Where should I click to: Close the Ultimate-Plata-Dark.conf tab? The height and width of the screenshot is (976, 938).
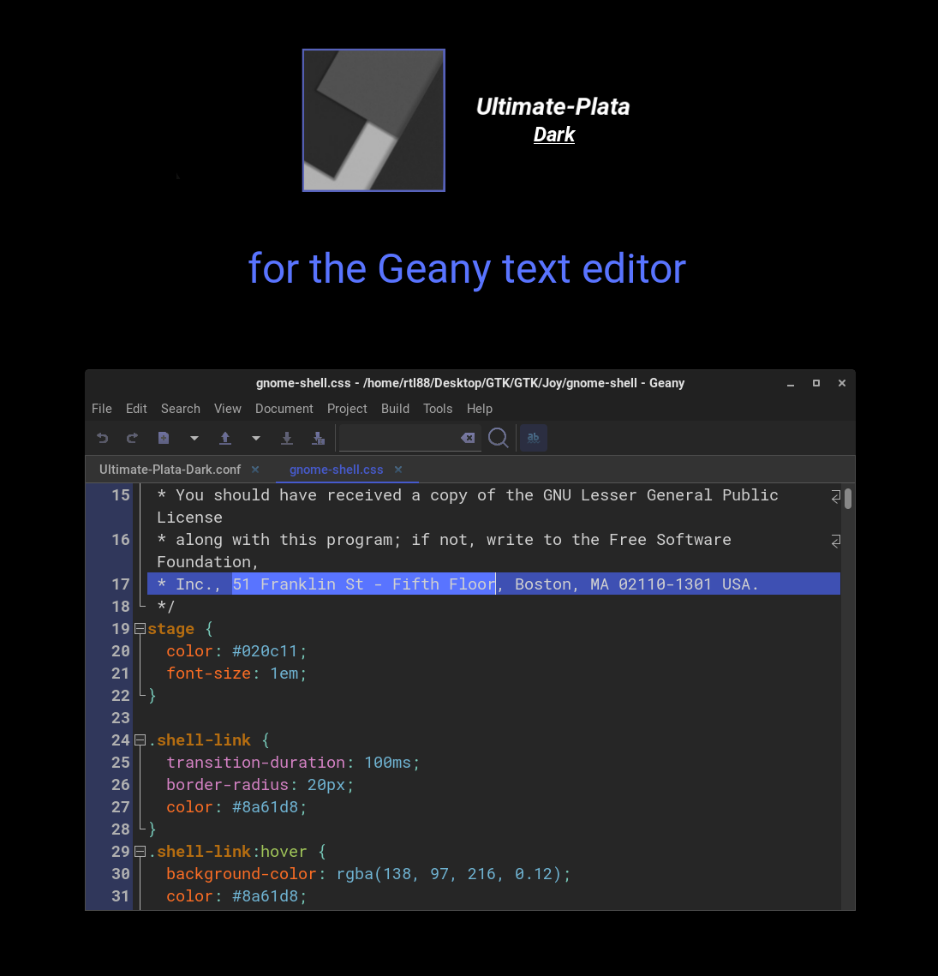pyautogui.click(x=255, y=470)
